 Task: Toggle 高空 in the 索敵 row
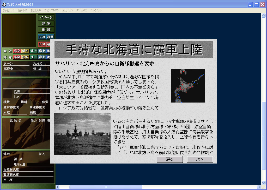[x=17, y=51]
